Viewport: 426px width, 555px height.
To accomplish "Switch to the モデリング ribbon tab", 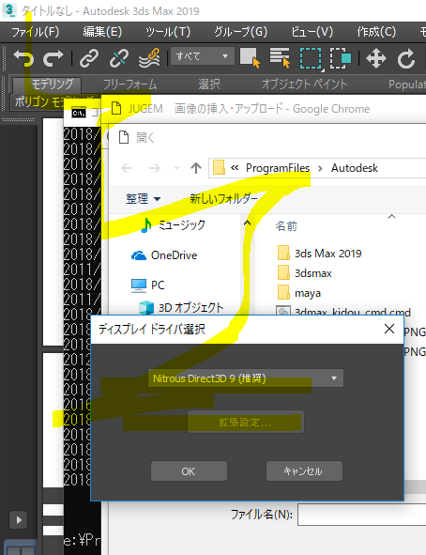I will pyautogui.click(x=47, y=85).
